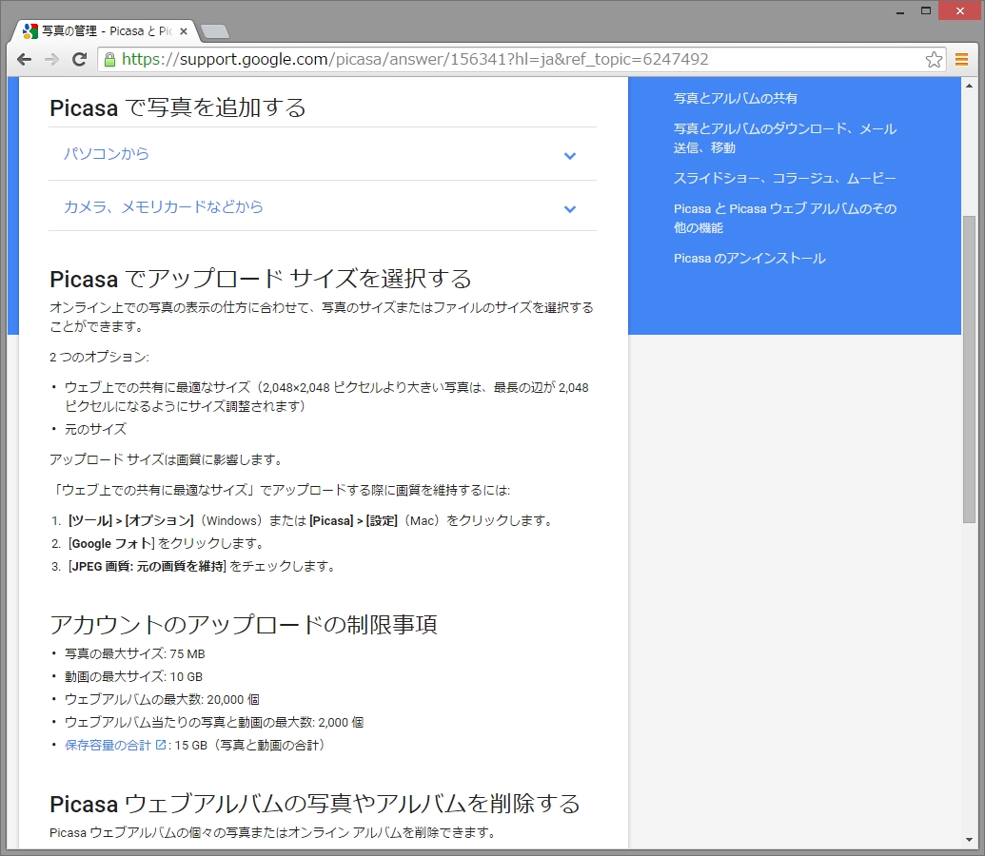Maximize the Chrome window
Image resolution: width=985 pixels, height=856 pixels.
(x=925, y=11)
